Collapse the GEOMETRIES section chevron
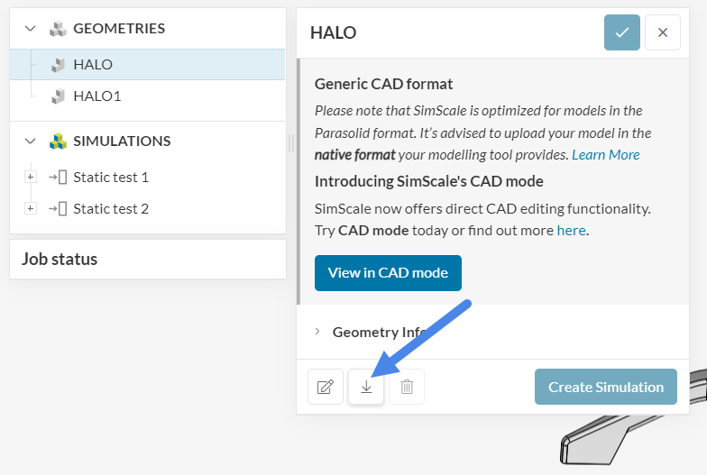The width and height of the screenshot is (707, 475). 31,29
